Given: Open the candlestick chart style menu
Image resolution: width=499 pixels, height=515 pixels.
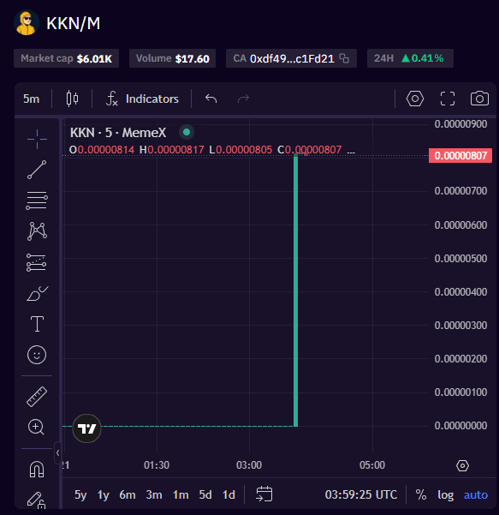Looking at the screenshot, I should coord(72,99).
